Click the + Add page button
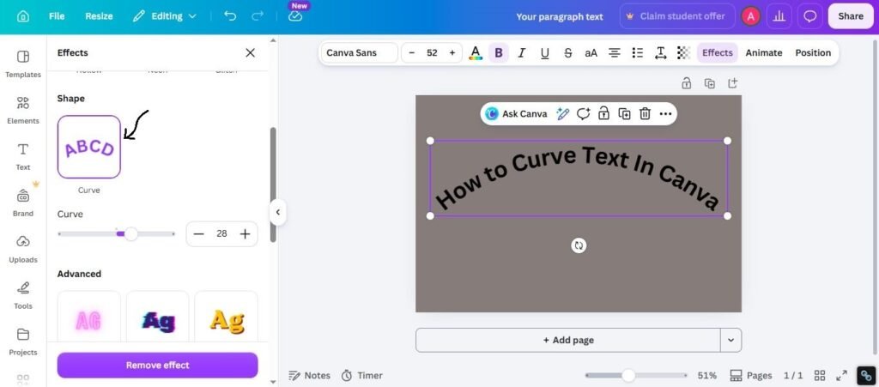The height and width of the screenshot is (387, 879). [568, 340]
